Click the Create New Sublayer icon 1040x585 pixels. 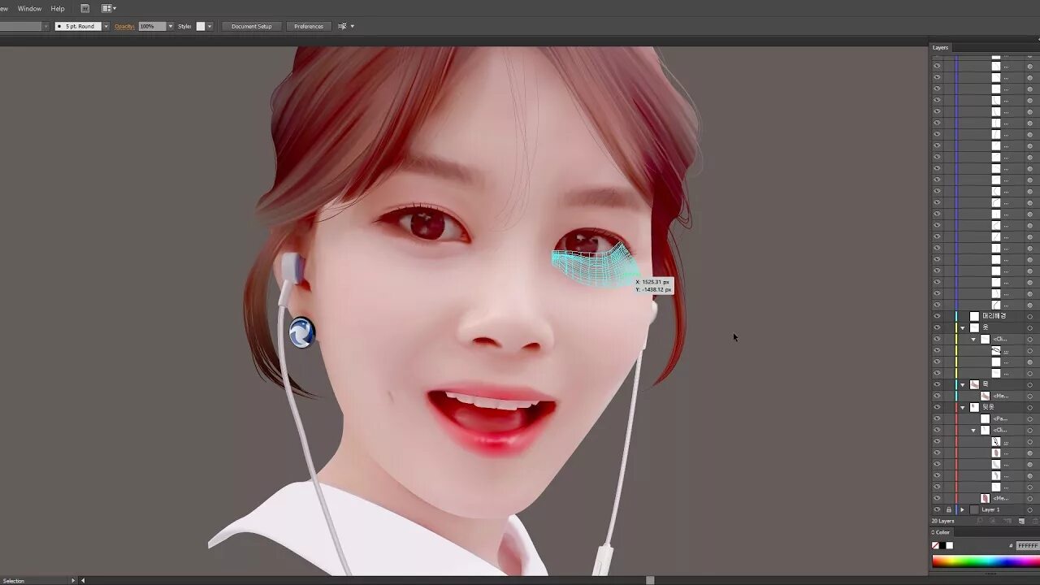click(x=1007, y=521)
